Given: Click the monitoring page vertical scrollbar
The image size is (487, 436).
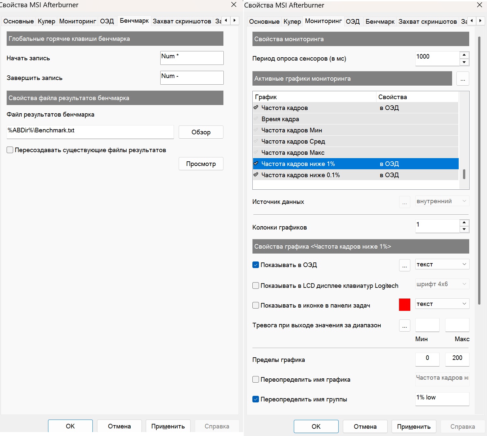Looking at the screenshot, I should (x=479, y=171).
